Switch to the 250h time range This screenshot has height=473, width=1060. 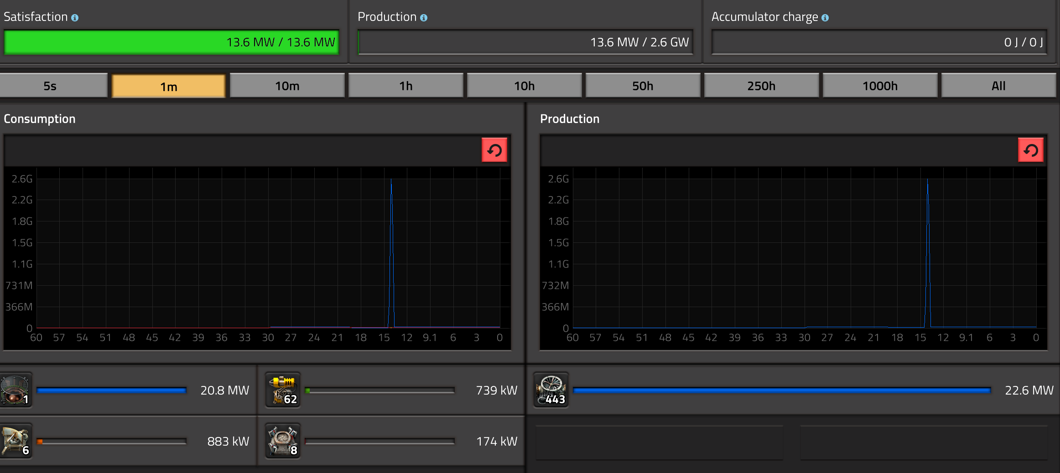click(762, 86)
